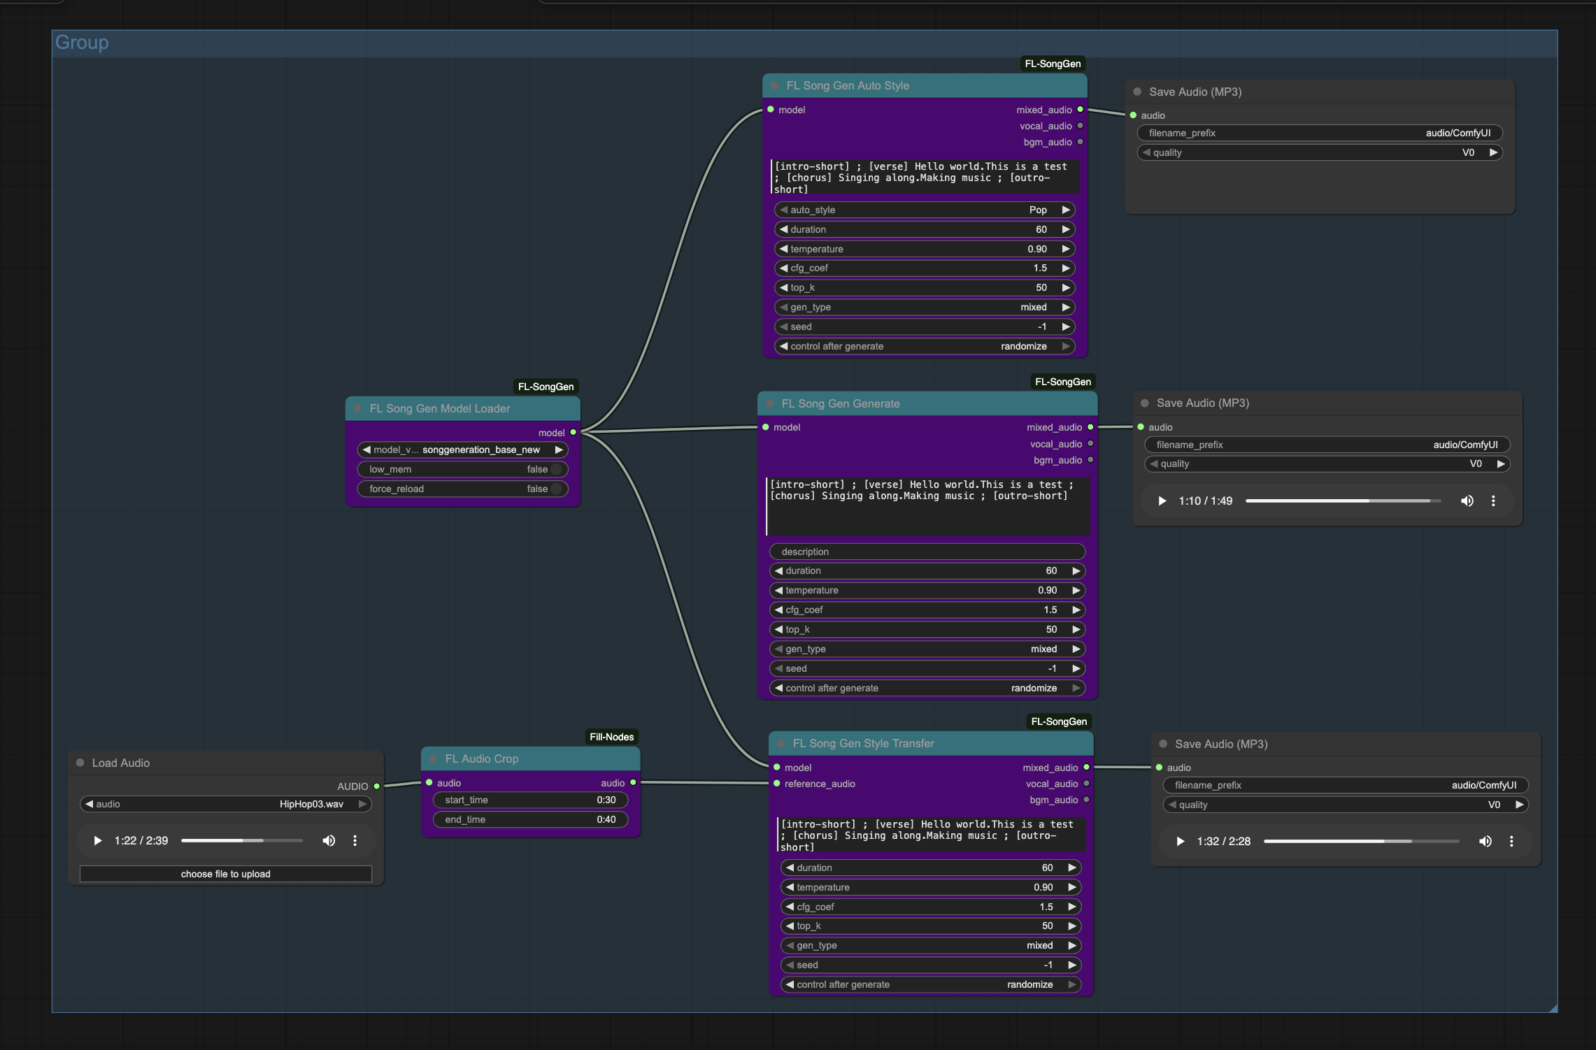Click middle Save Audio filename_prefix field
The width and height of the screenshot is (1596, 1050).
[x=1327, y=445]
